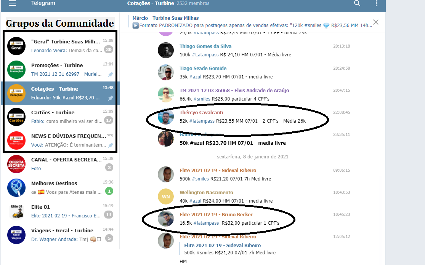Click the Geral group avatar
The image size is (425, 265).
(16, 46)
